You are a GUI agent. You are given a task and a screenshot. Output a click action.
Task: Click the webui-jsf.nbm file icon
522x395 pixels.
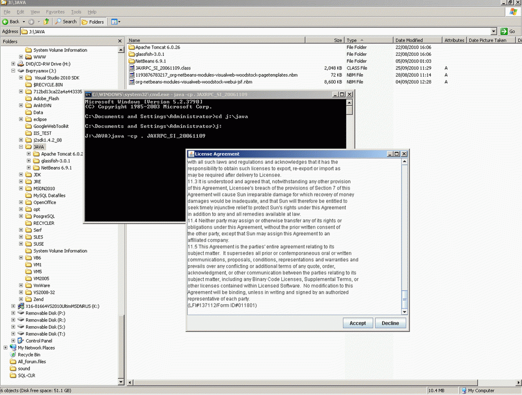pos(132,82)
